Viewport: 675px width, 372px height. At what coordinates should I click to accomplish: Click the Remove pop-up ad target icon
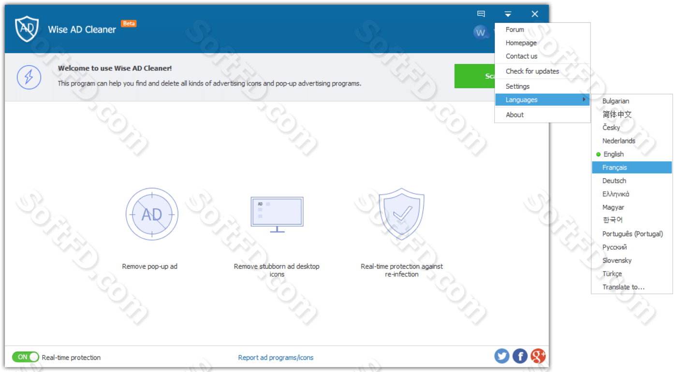point(152,214)
